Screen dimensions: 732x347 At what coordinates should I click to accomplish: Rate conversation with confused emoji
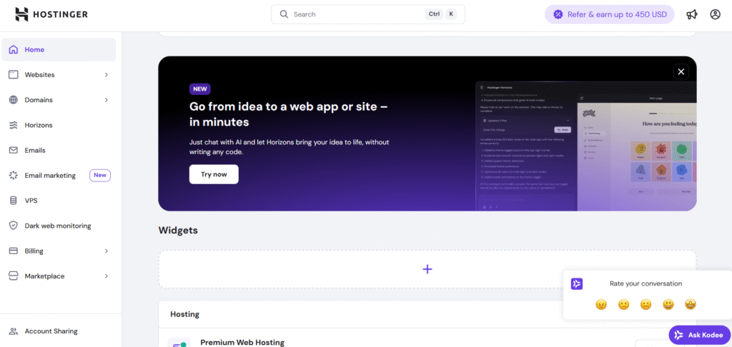click(x=623, y=305)
